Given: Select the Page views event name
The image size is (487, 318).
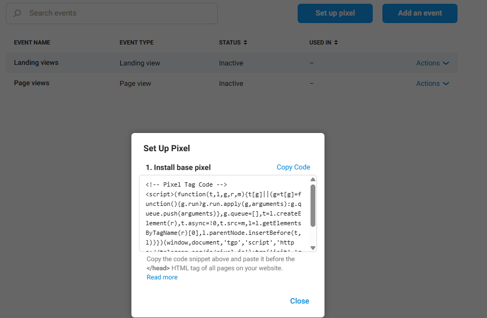Looking at the screenshot, I should click(31, 83).
